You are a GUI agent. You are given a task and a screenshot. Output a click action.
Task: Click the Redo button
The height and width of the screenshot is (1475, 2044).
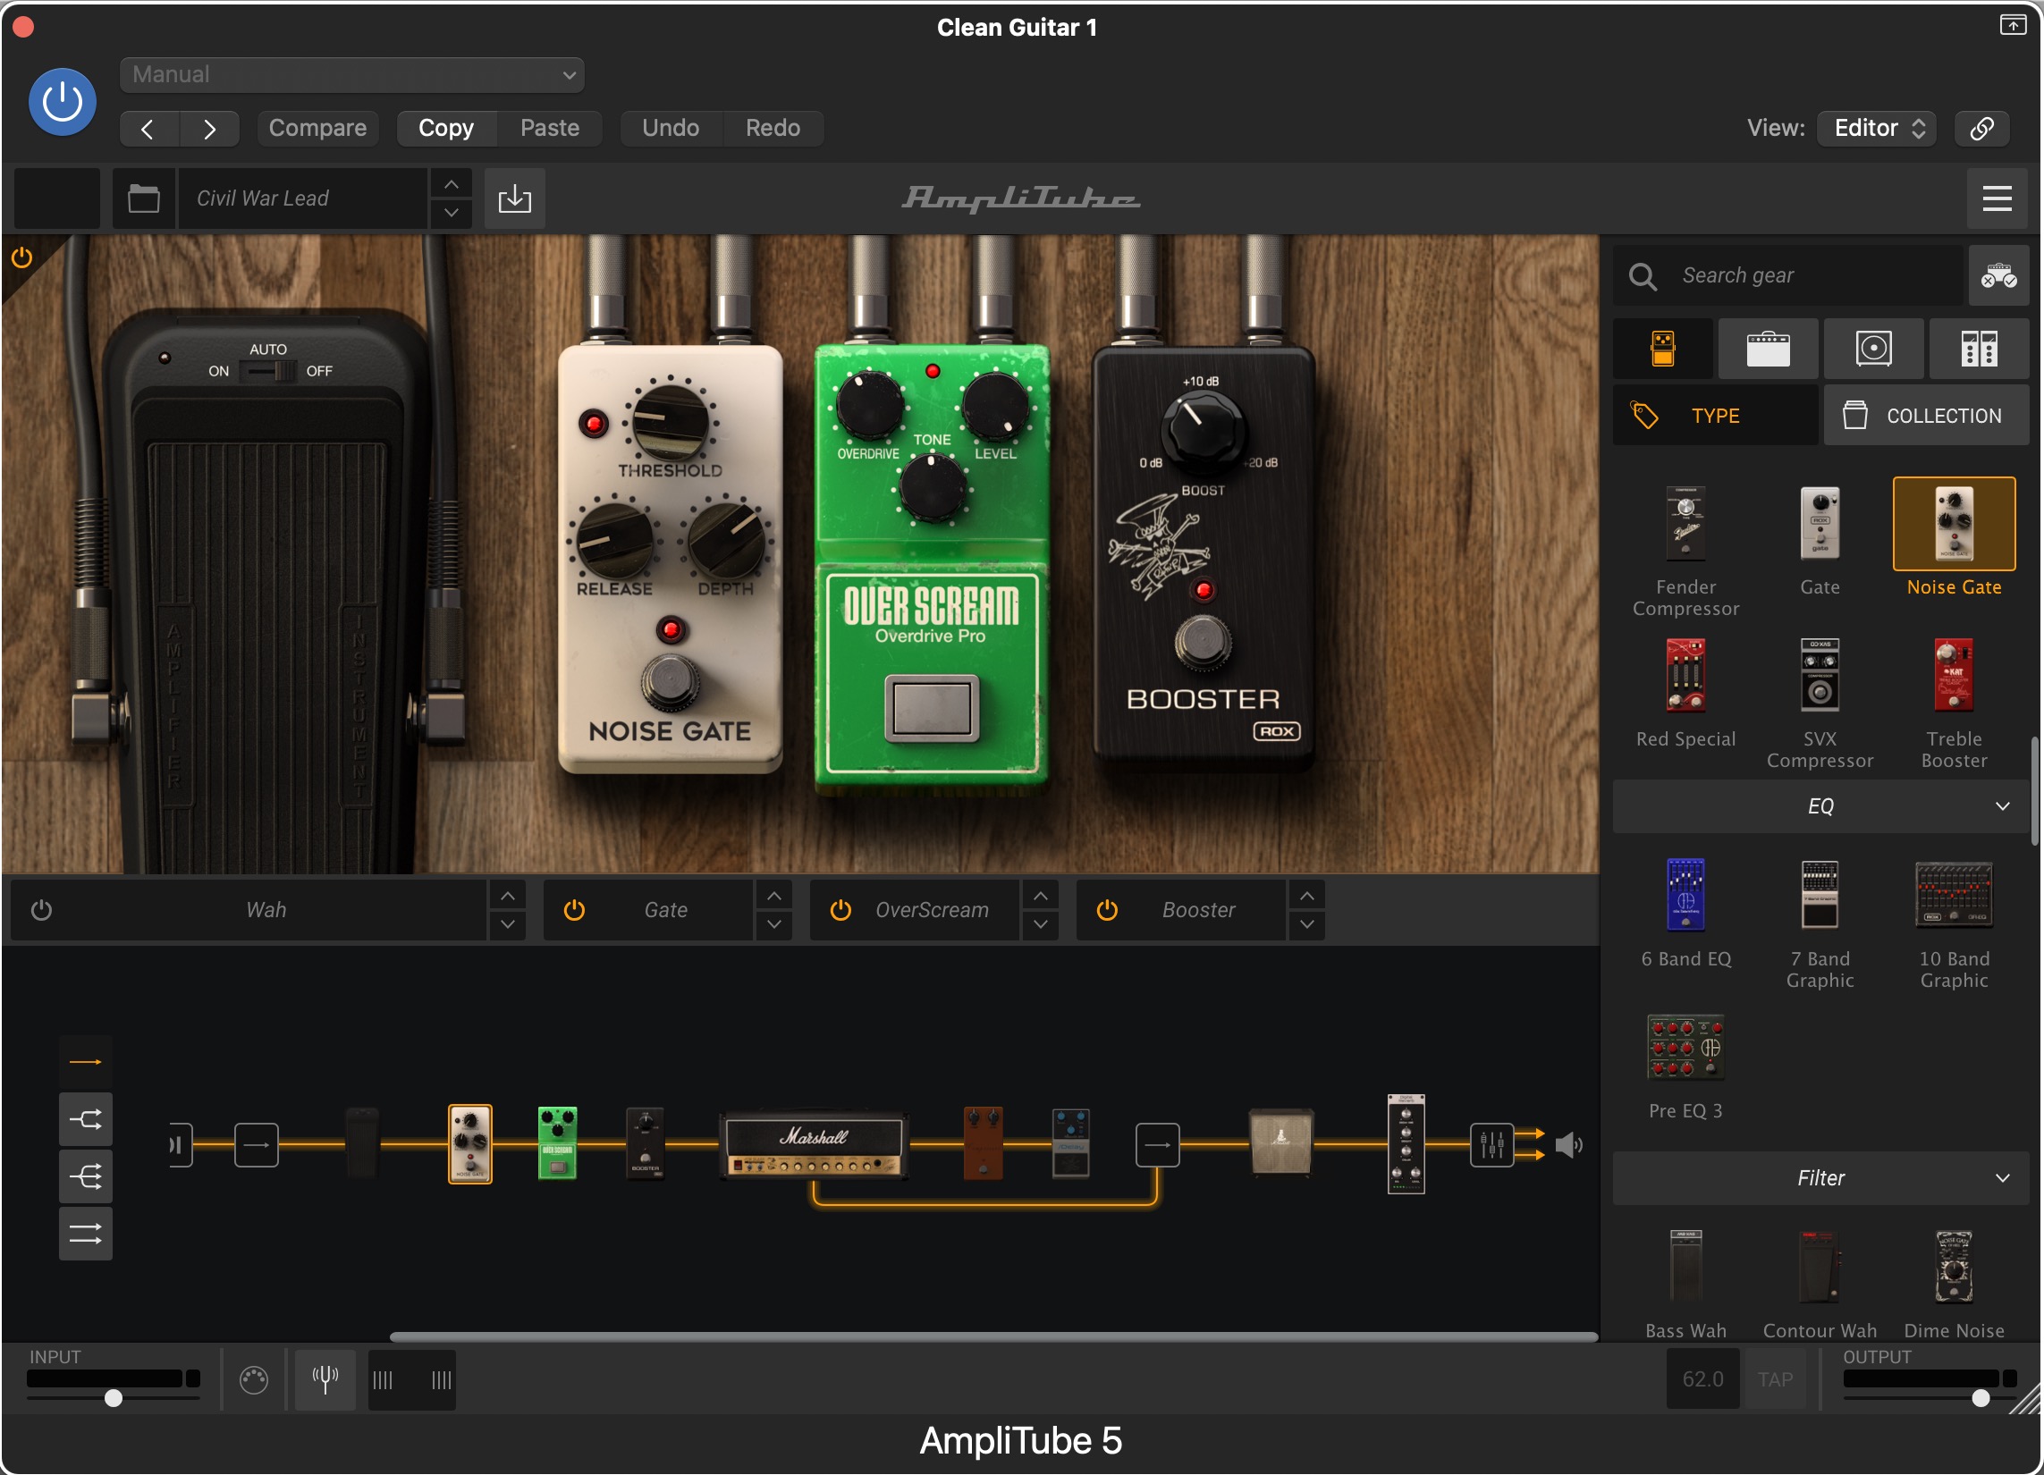[x=773, y=129]
